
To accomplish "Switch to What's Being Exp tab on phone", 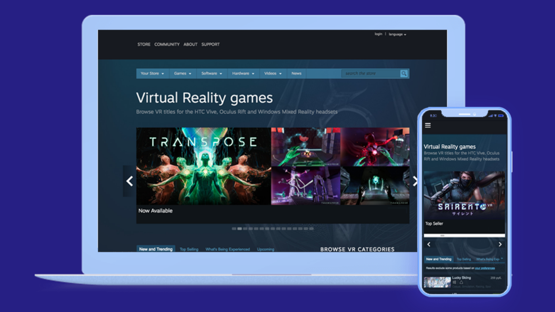I will coord(487,259).
